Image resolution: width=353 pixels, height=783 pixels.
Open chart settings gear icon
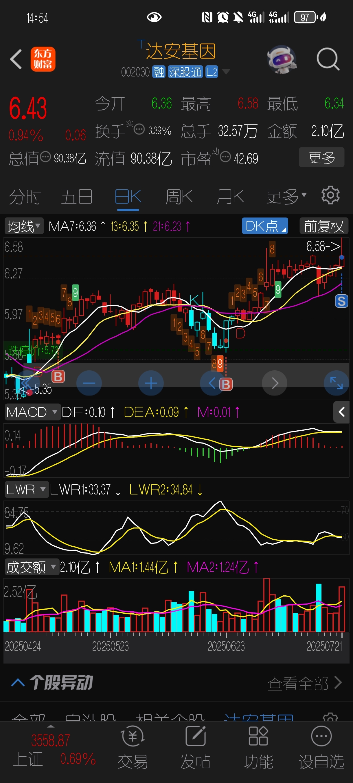point(330,195)
